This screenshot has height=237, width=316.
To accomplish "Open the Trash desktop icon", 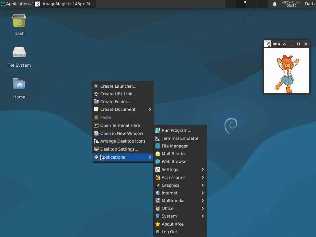I will click(19, 21).
